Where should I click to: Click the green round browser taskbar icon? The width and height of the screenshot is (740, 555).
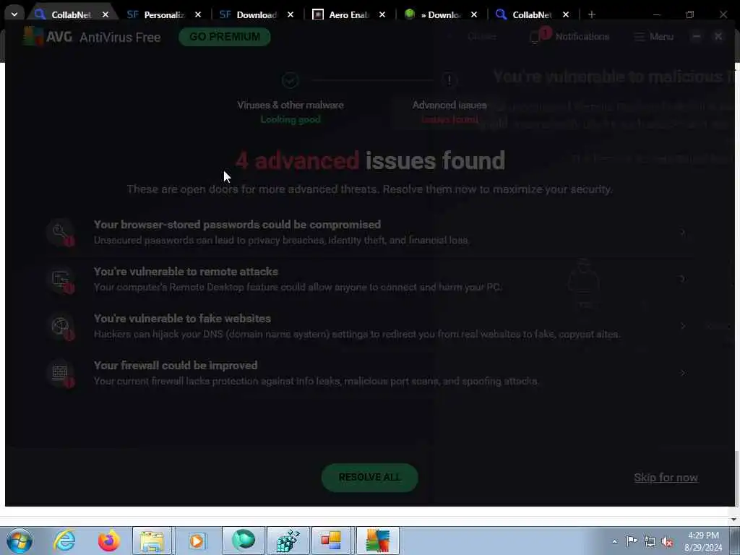(244, 541)
